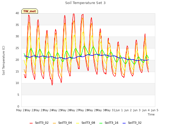
Task: Toggle the SoilT3_04 legend entry
Action: 62,123
